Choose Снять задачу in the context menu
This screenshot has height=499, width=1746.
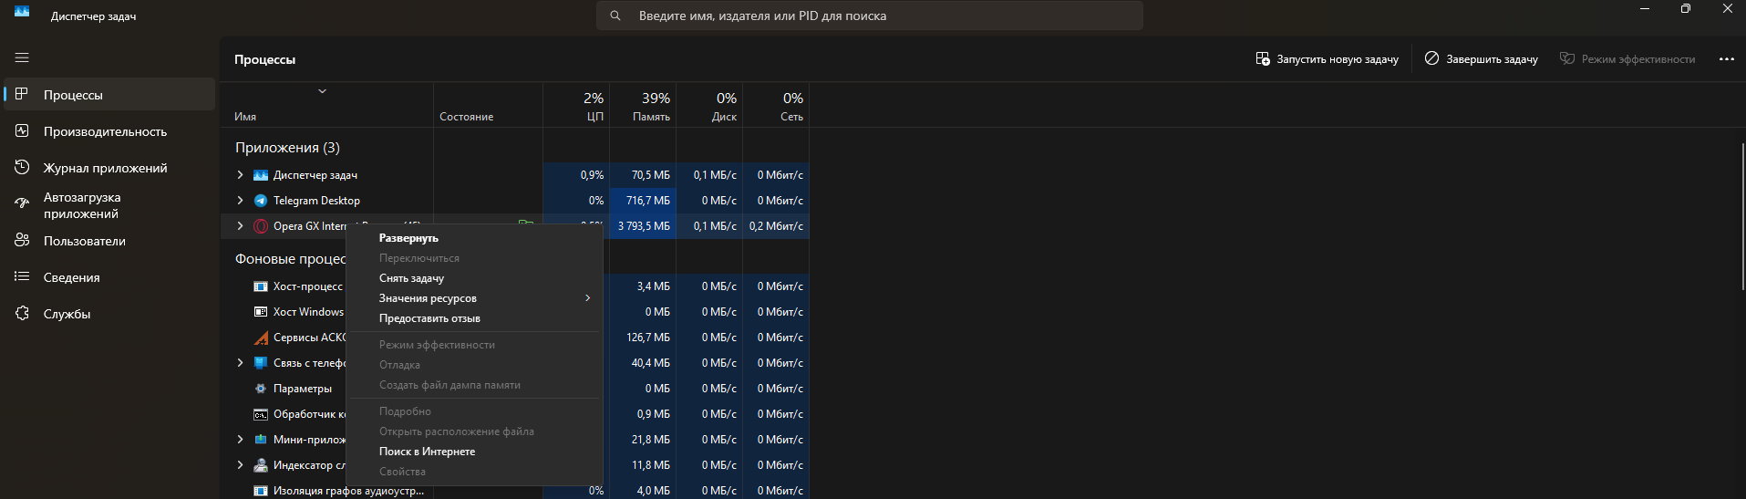pyautogui.click(x=475, y=278)
